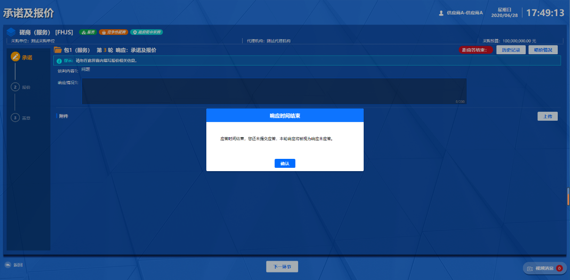
Task: Click the 上传 attachment upload button
Action: [x=547, y=116]
